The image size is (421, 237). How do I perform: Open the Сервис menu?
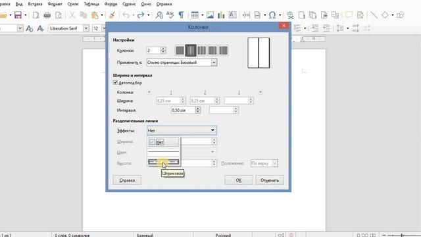129,4
